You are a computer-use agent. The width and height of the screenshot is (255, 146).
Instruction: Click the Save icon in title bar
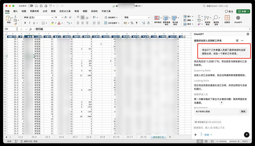41,6
